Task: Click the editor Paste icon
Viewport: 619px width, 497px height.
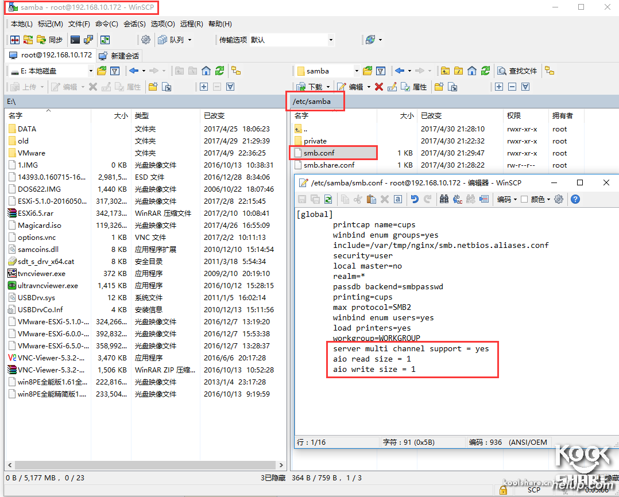Action: click(x=371, y=199)
